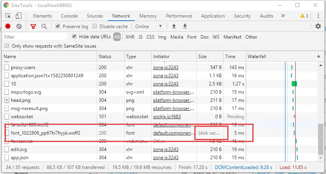The image size is (326, 174).
Task: Import HAR file upload arrow icon
Action: (174, 26)
